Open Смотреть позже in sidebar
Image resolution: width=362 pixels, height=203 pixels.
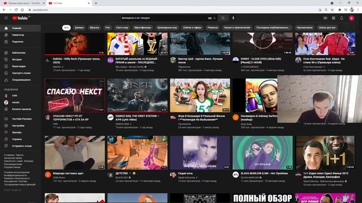click(x=20, y=73)
